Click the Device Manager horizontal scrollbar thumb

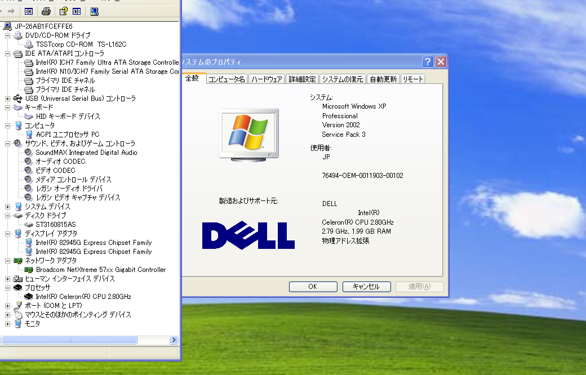point(69,340)
